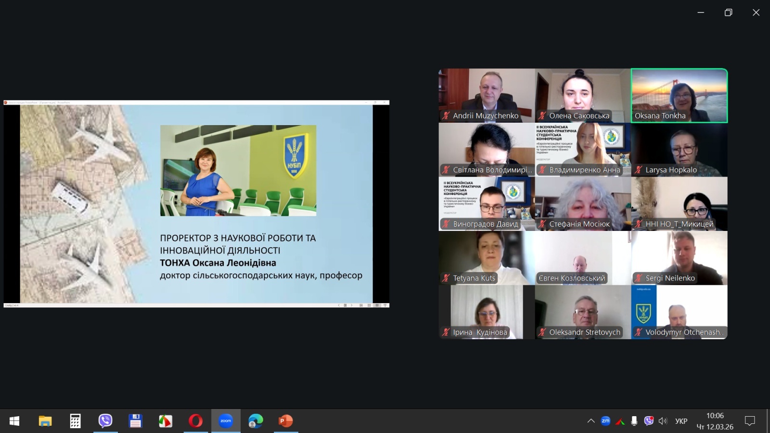Click the microphone icon in system tray
Screen dimensions: 770x433
[634, 421]
